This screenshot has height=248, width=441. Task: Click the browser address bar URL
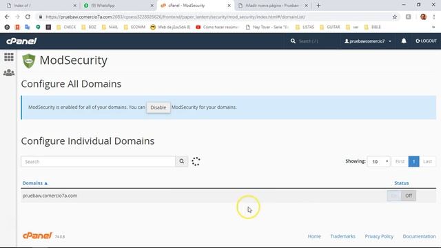[x=176, y=17]
